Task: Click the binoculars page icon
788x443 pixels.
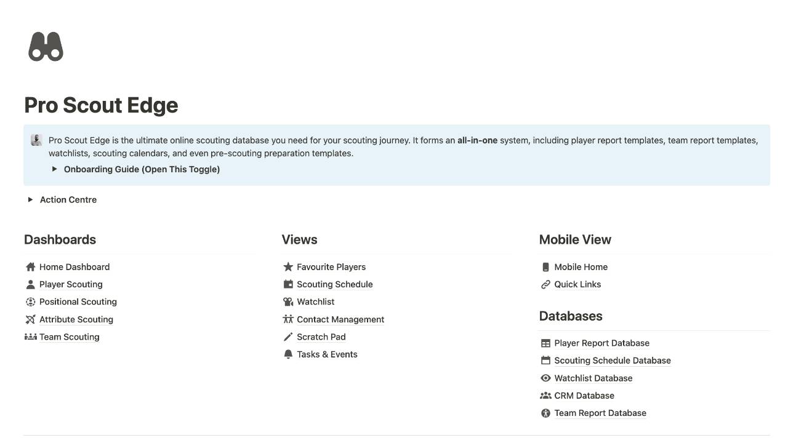Action: coord(46,47)
